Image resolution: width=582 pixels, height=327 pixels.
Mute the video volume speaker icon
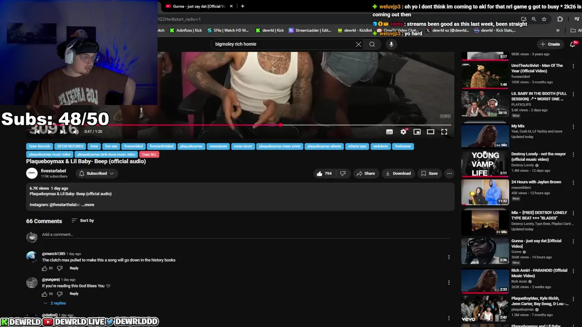tap(75, 132)
